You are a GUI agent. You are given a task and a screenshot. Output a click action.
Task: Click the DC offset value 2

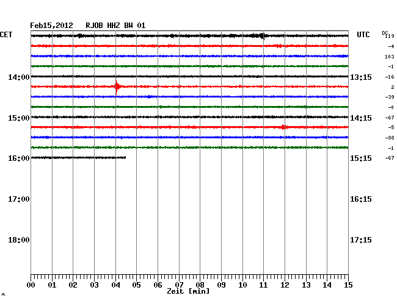point(393,87)
